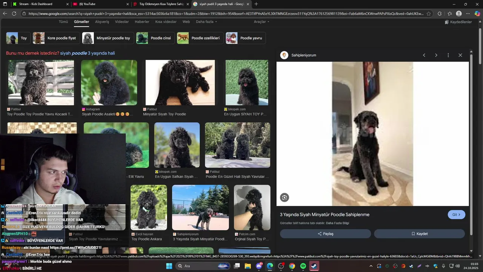Image resolution: width=483 pixels, height=272 pixels.
Task: Select the Alışveriş search filter
Action: click(102, 22)
